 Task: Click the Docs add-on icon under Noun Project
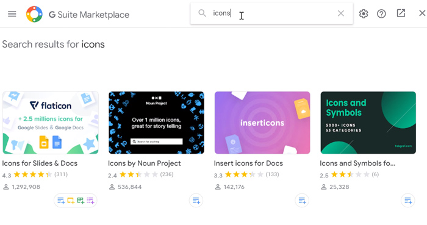(196, 201)
